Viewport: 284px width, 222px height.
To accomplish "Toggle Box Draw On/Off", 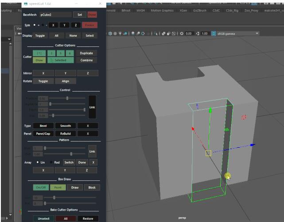I will tap(41, 188).
